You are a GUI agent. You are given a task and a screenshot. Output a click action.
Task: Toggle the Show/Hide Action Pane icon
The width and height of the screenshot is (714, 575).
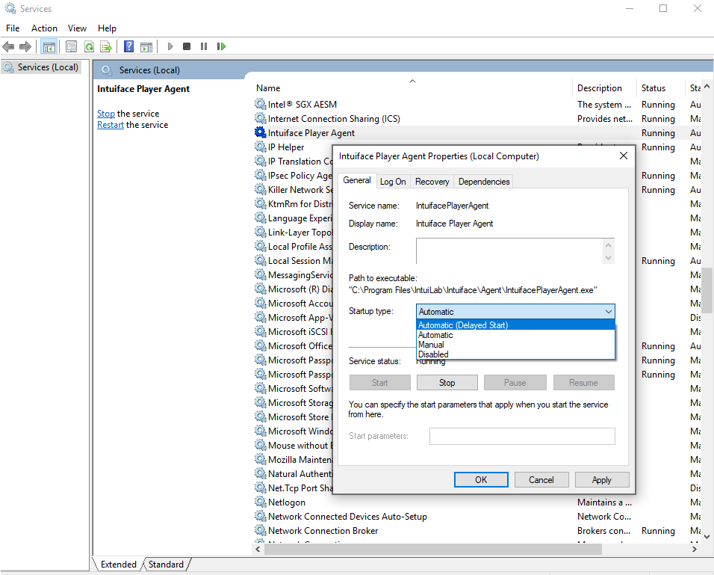click(146, 46)
